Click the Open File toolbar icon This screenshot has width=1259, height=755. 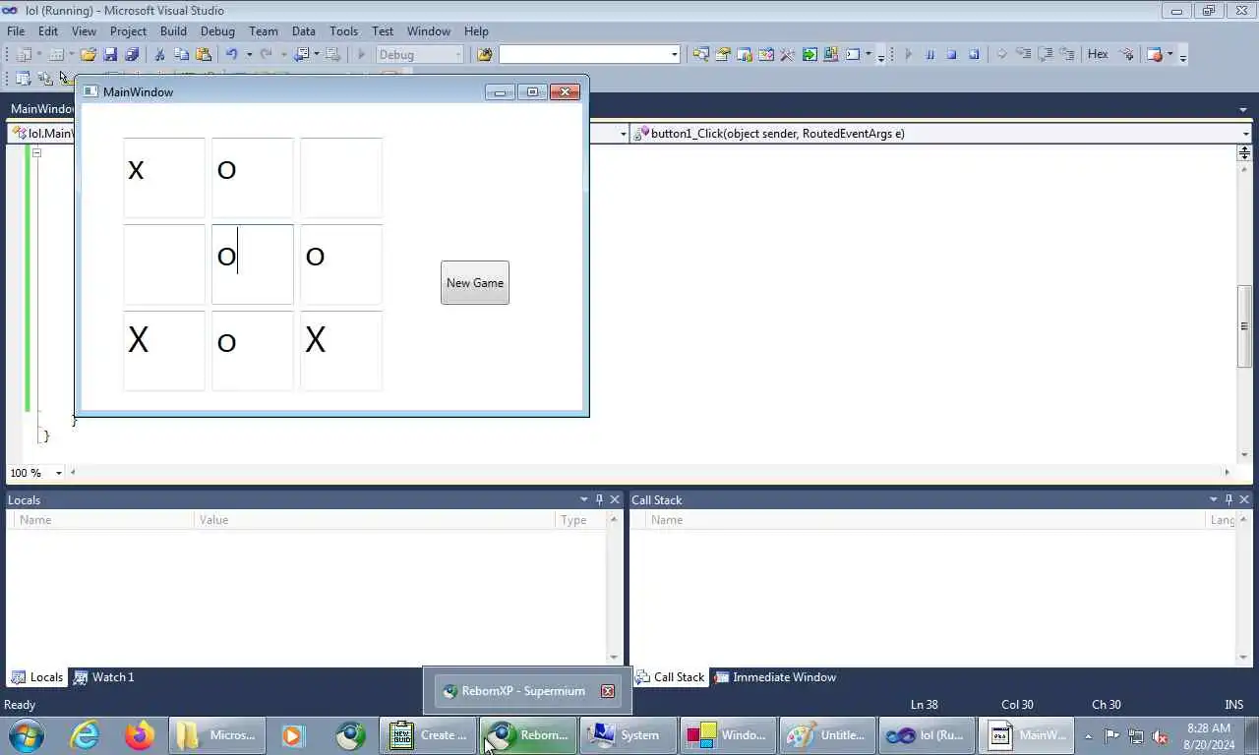[x=88, y=55]
